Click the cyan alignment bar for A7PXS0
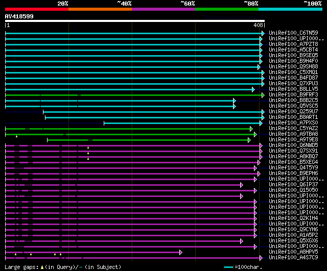The height and width of the screenshot is (271, 327). [182, 124]
